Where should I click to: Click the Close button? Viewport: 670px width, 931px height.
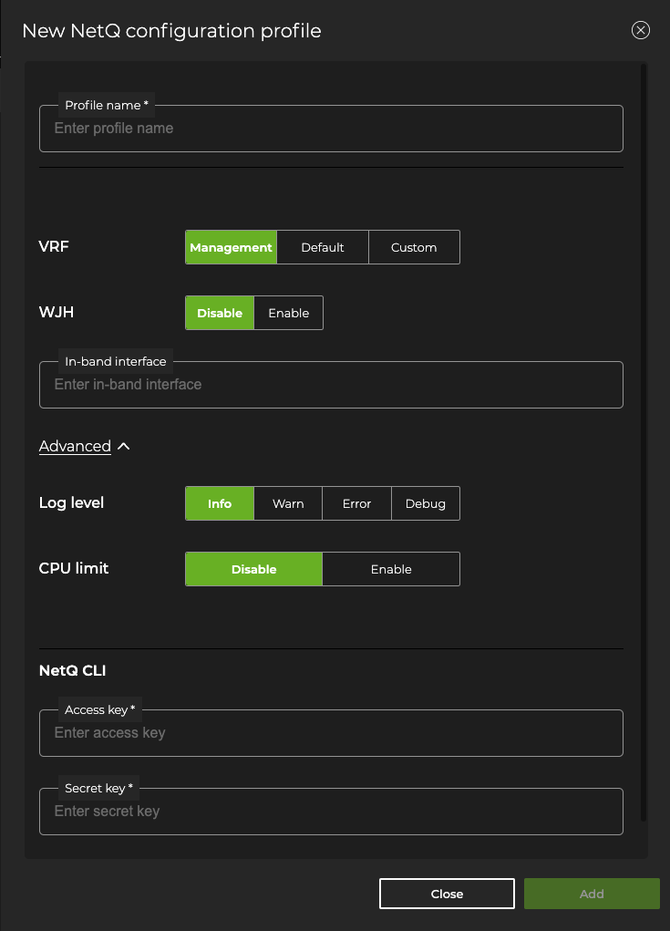tap(447, 893)
